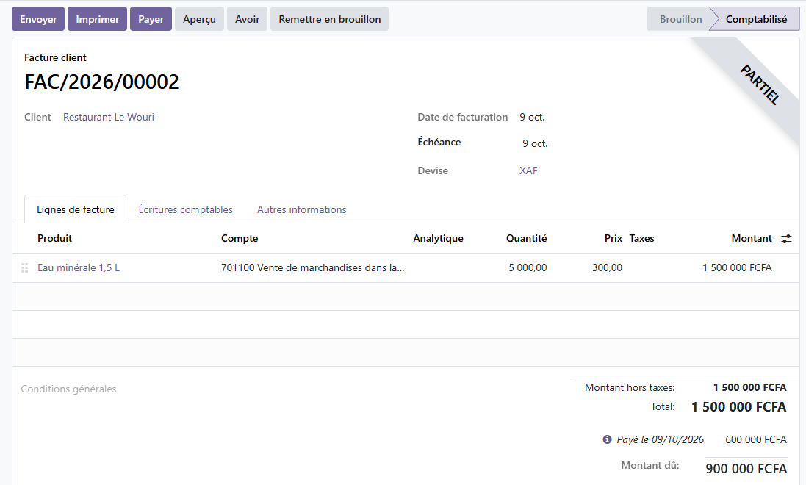Grab the drag handle of Eau minérale row
The image size is (806, 485).
(24, 268)
